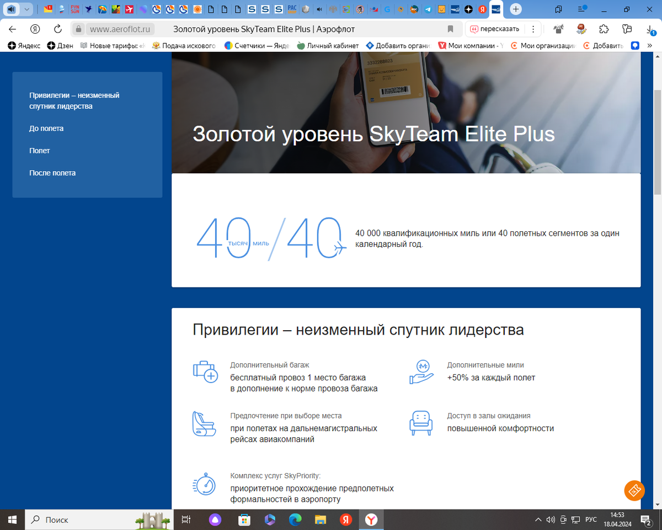
Task: Open the three-dot menu beside пересказать
Action: point(532,29)
